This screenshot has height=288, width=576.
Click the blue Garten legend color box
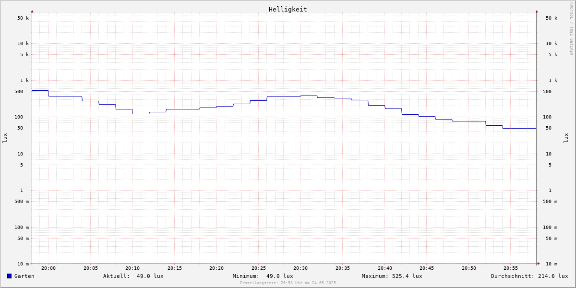coord(9,276)
